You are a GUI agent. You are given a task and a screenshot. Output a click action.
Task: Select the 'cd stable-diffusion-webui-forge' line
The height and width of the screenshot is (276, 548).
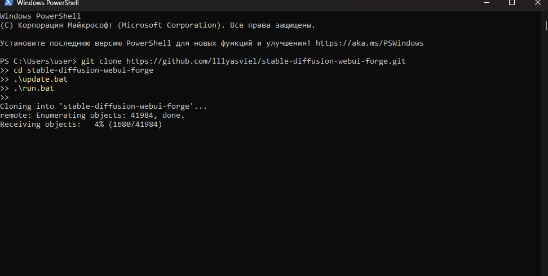pos(83,70)
